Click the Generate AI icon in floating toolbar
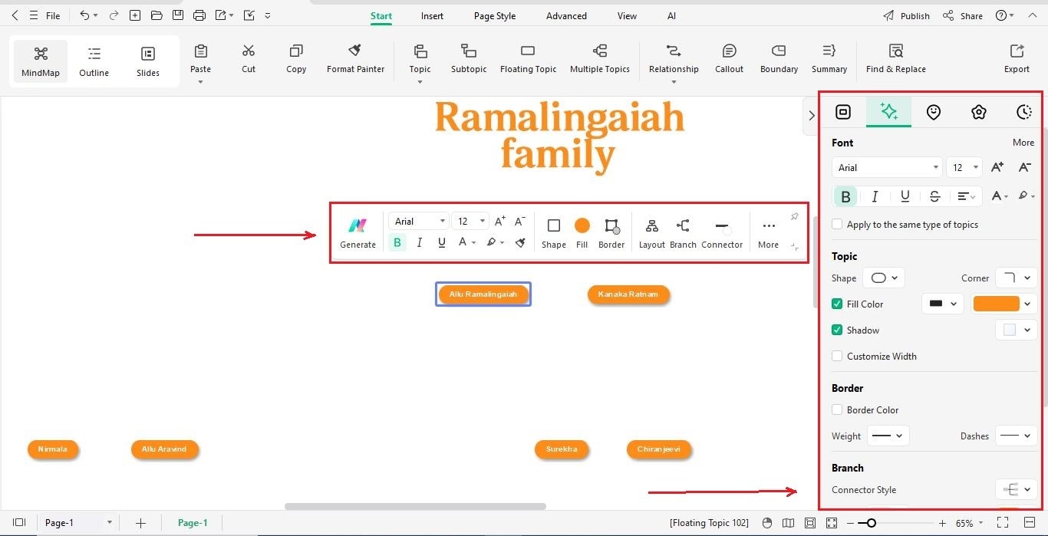This screenshot has width=1048, height=536. click(x=357, y=226)
